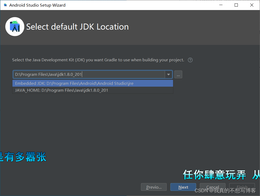Select the Embedded JDK option

pos(93,83)
